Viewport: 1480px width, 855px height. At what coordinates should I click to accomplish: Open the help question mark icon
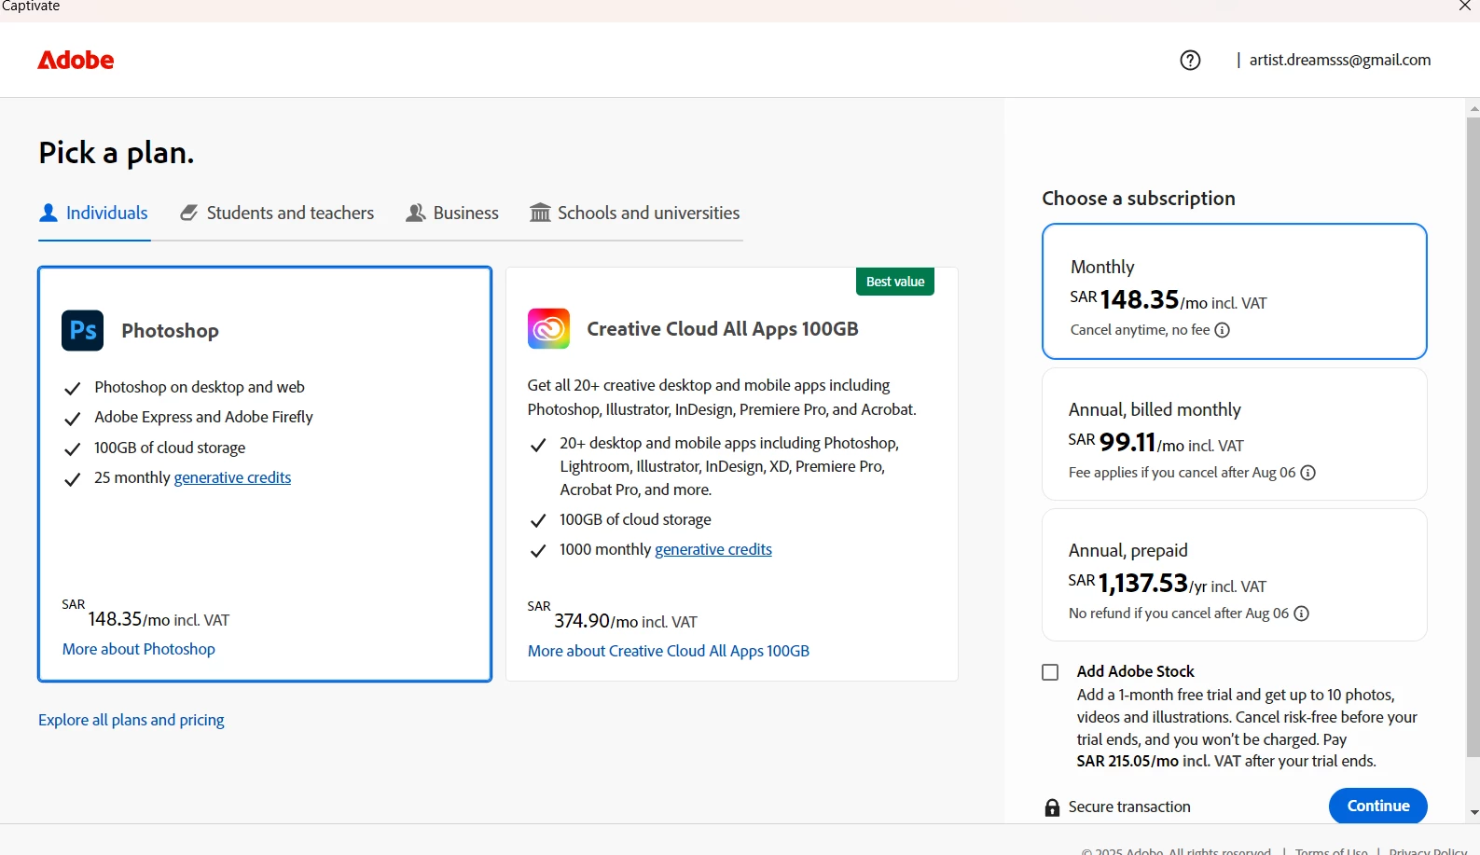pos(1190,60)
